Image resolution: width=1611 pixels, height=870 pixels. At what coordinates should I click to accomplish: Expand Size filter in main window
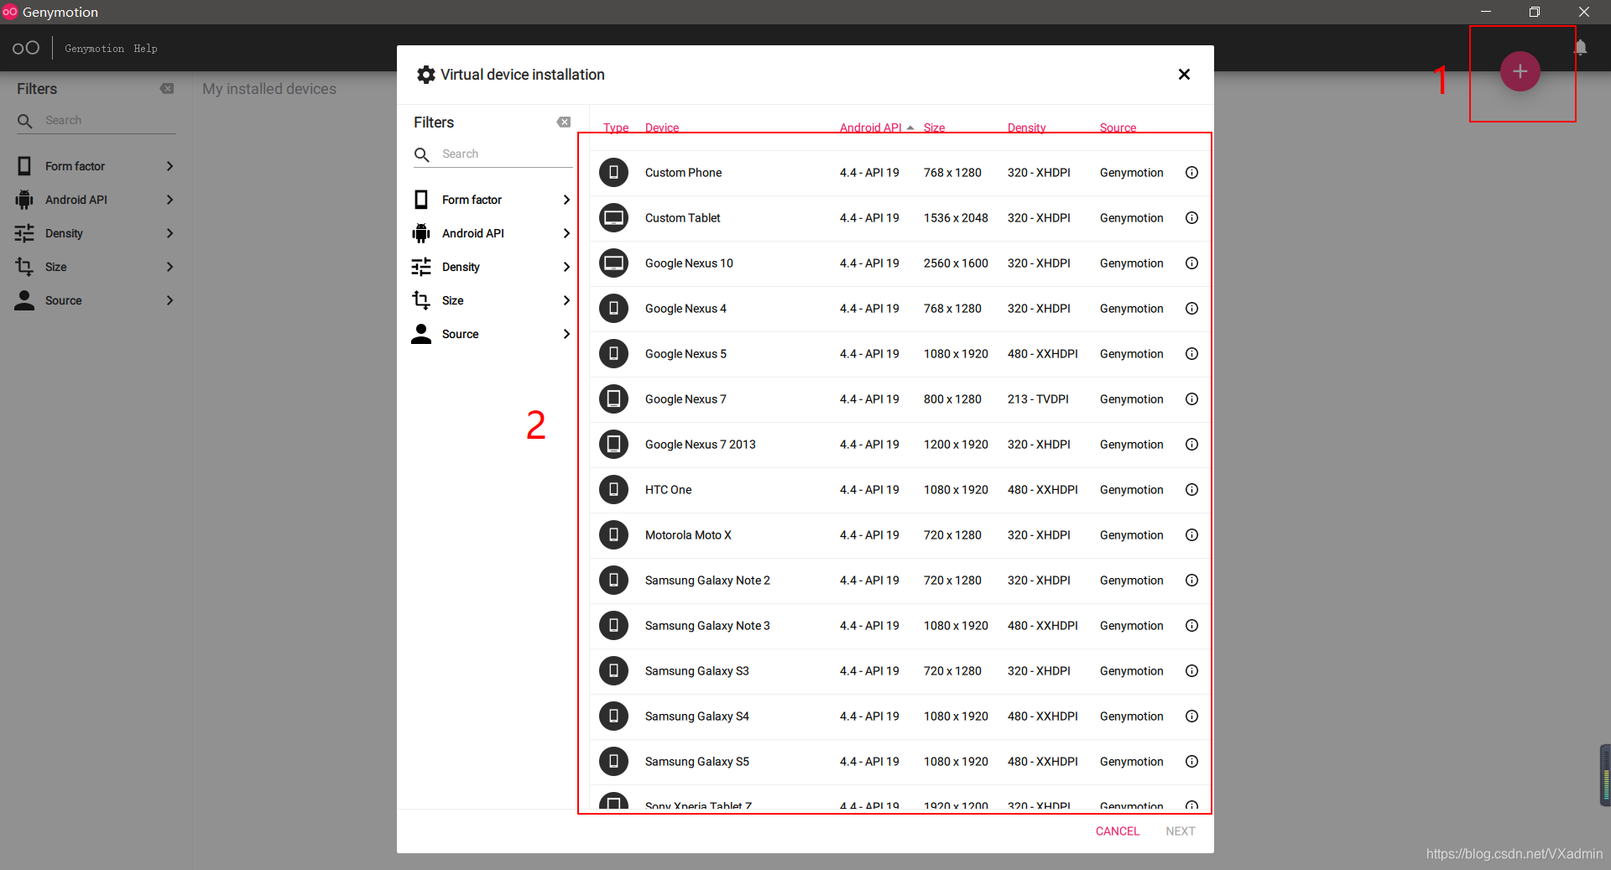click(95, 267)
